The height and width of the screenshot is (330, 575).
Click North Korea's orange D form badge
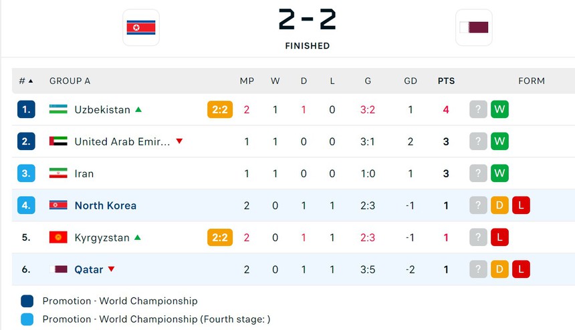point(499,205)
